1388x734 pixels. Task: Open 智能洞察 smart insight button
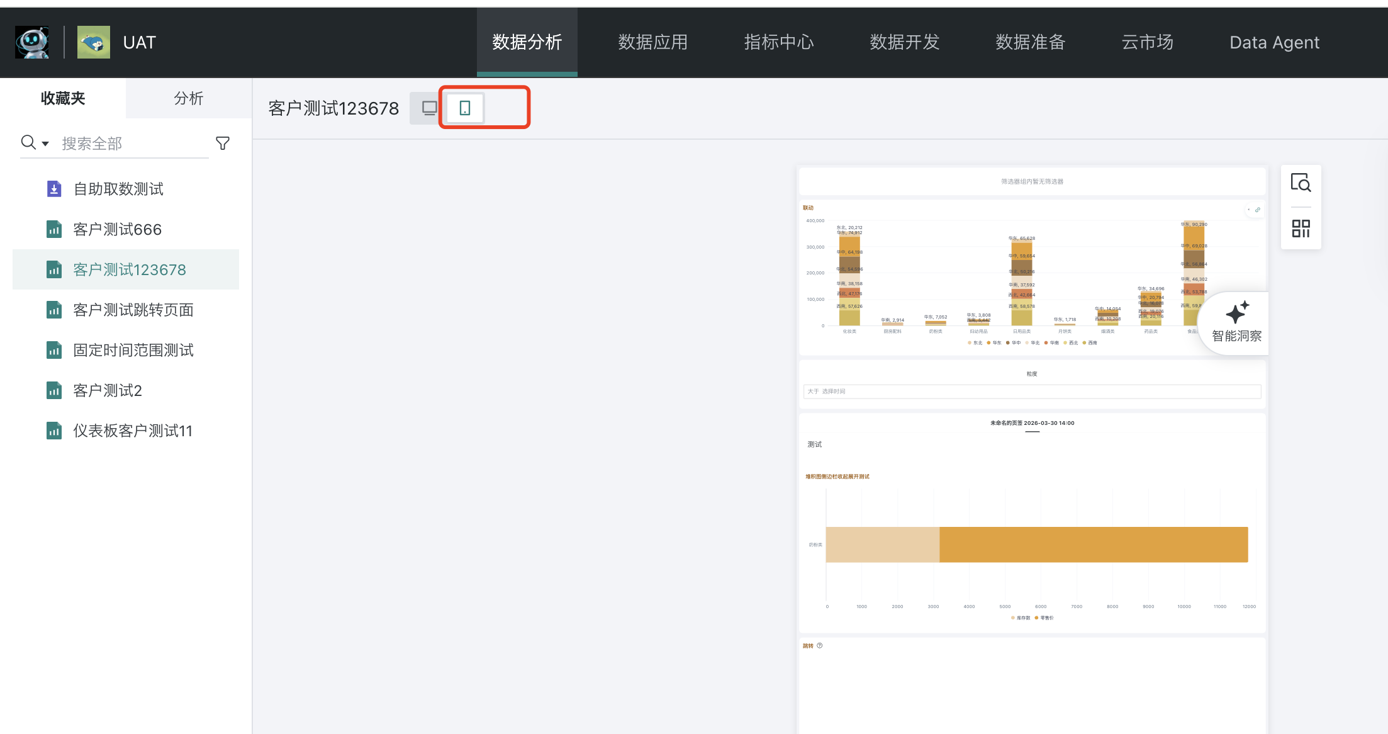pos(1236,324)
